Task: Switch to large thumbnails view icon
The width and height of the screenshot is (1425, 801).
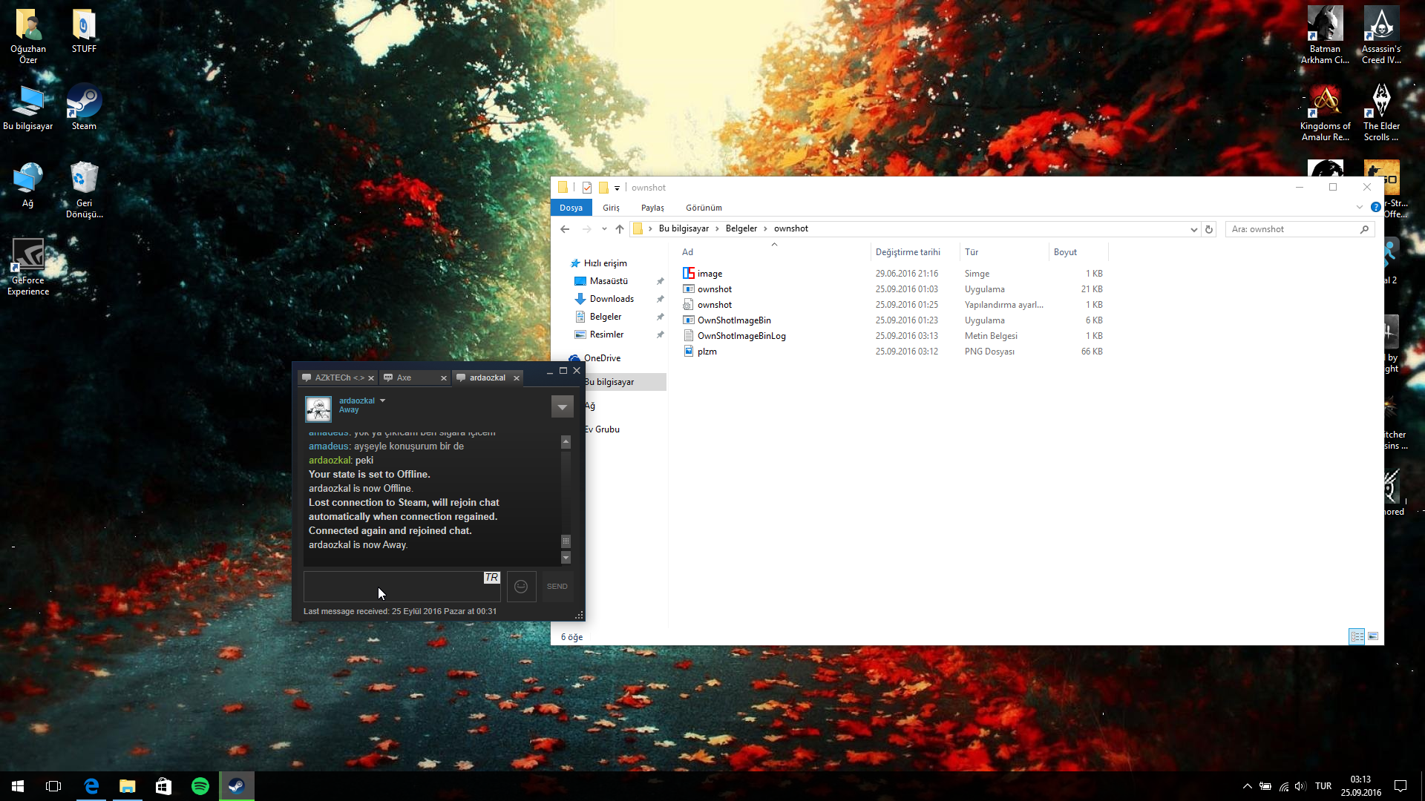Action: point(1373,636)
